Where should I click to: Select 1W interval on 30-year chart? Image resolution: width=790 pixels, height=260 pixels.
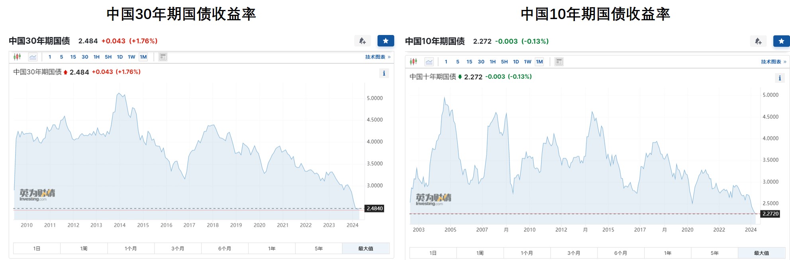coord(131,57)
